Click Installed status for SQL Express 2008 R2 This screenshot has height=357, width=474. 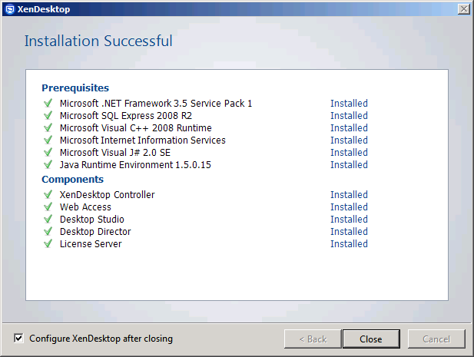point(349,116)
